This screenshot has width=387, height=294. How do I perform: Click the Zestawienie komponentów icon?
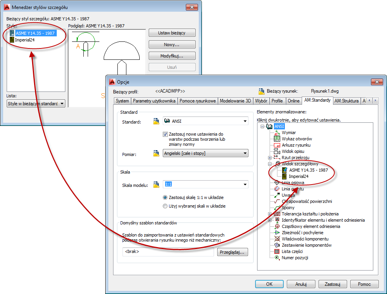point(277,245)
